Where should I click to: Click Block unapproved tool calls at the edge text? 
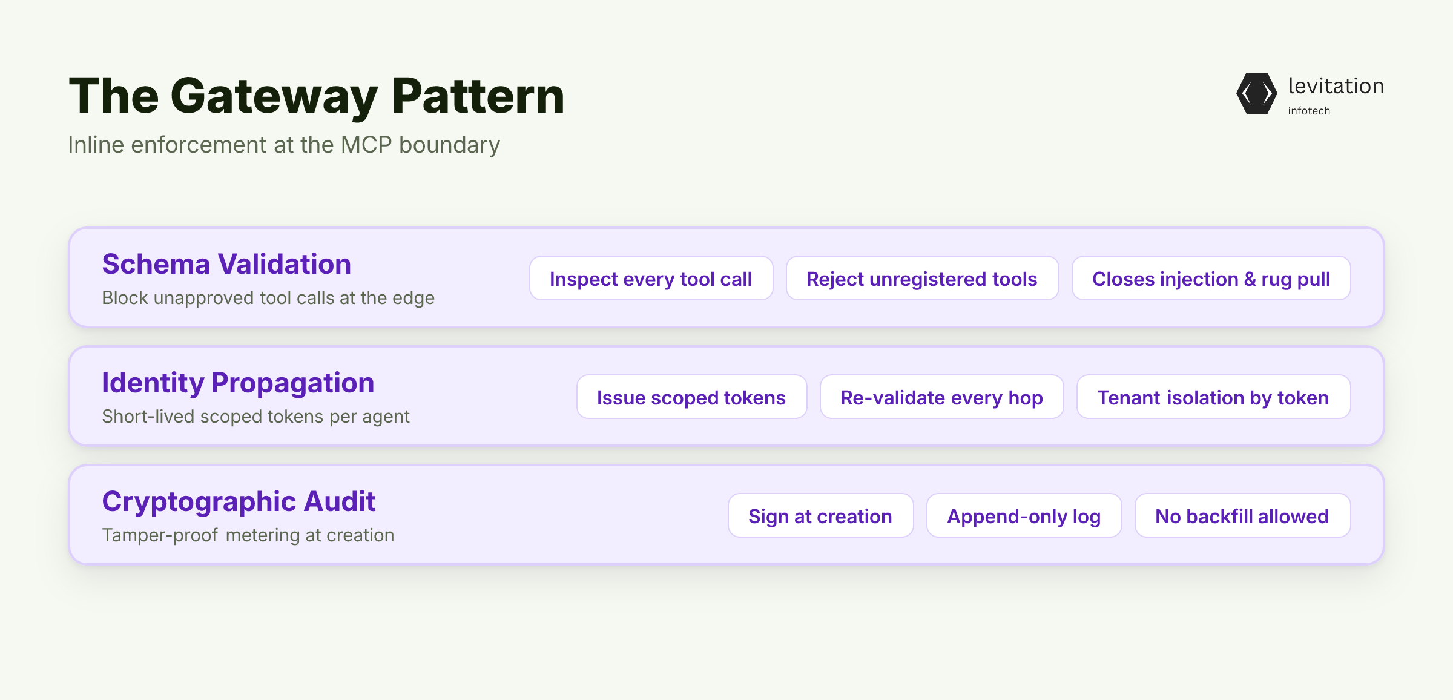coord(268,298)
